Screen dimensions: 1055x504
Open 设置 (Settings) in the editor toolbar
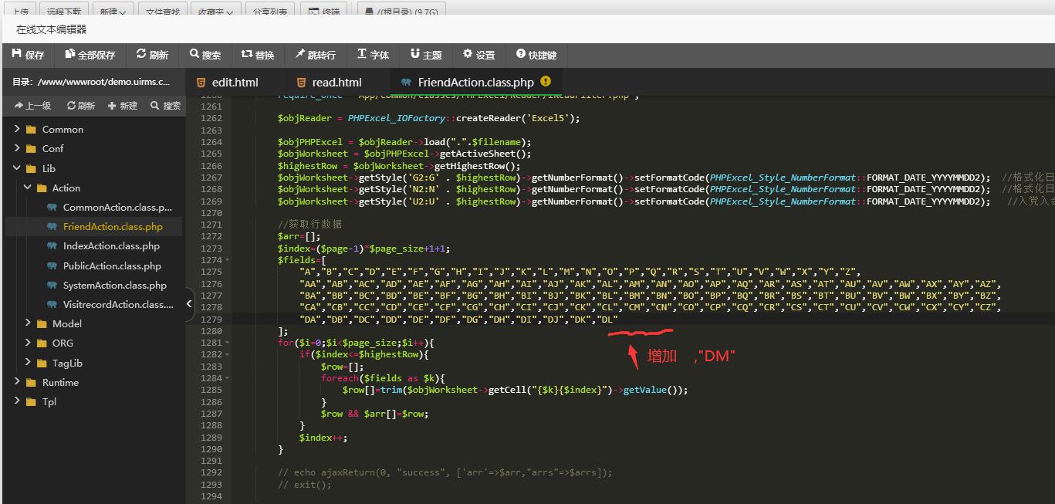pos(478,55)
